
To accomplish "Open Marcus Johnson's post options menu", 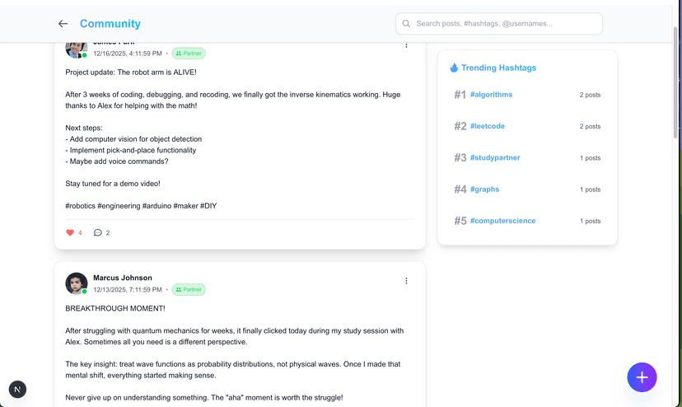I will 406,281.
